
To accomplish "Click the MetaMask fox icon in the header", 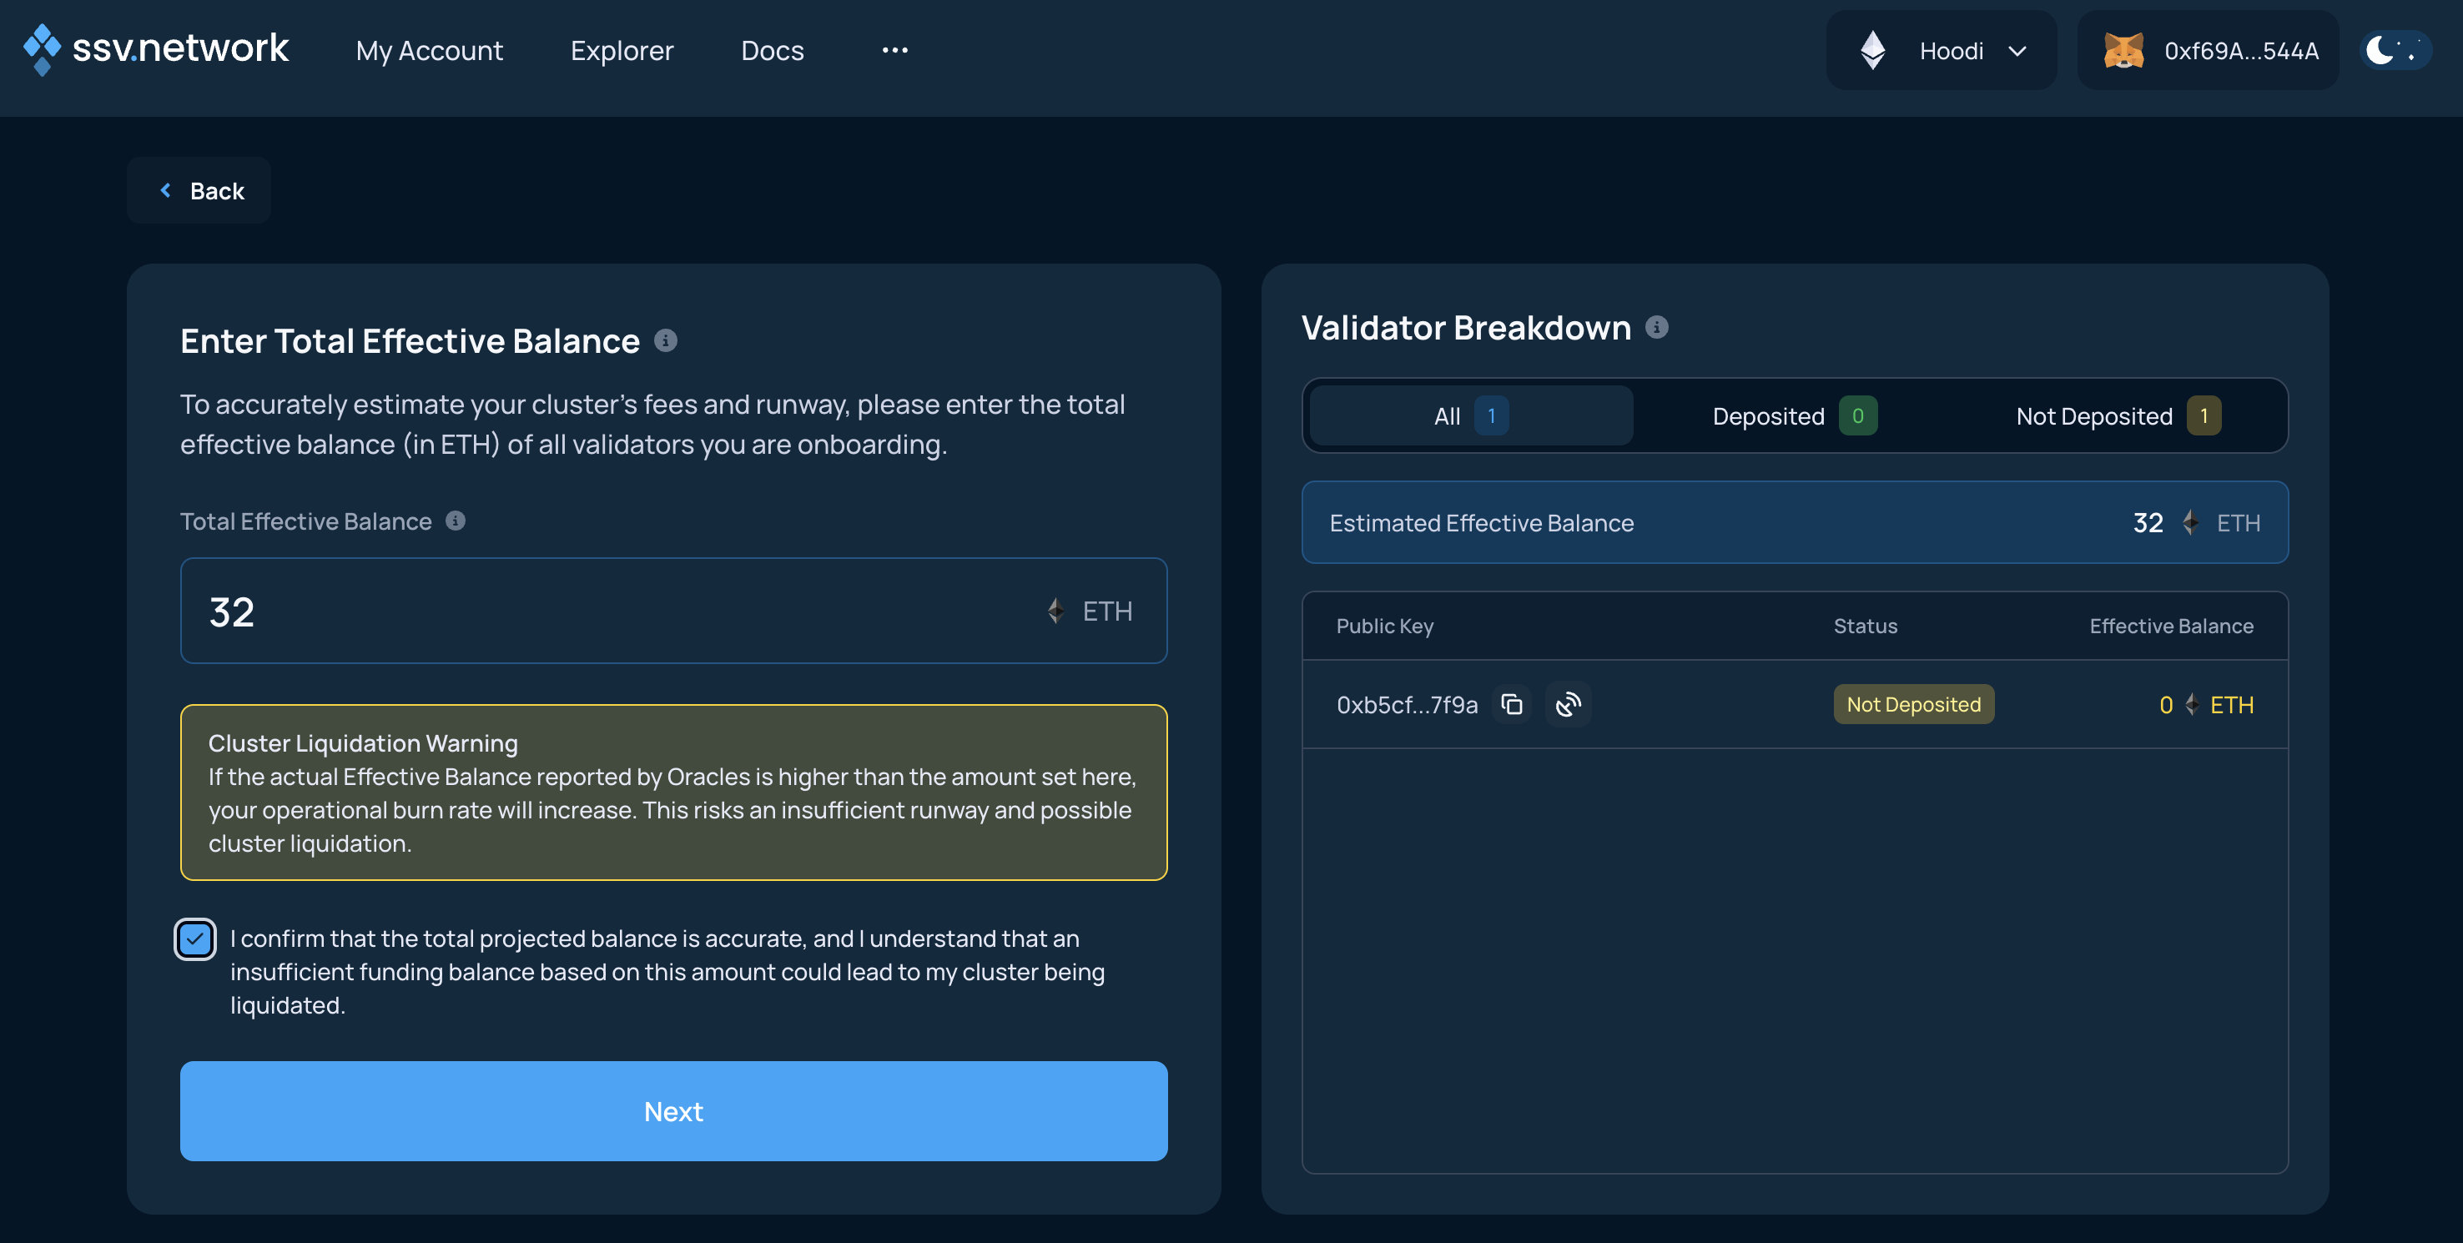I will (x=2124, y=50).
